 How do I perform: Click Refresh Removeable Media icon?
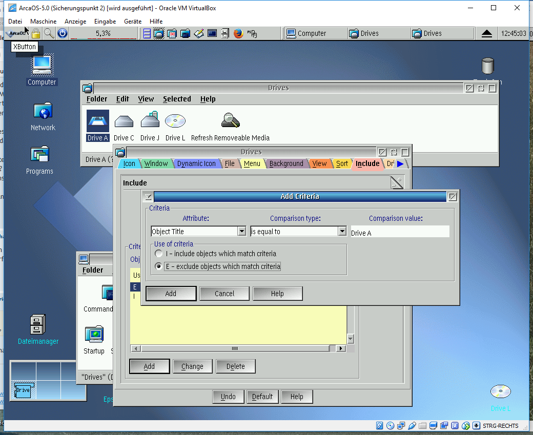230,120
